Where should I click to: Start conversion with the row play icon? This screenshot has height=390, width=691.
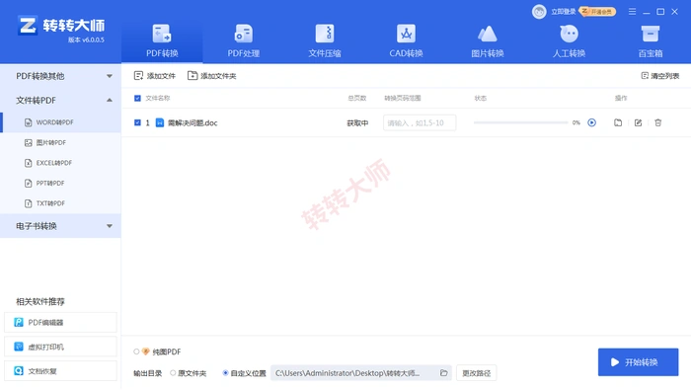592,122
